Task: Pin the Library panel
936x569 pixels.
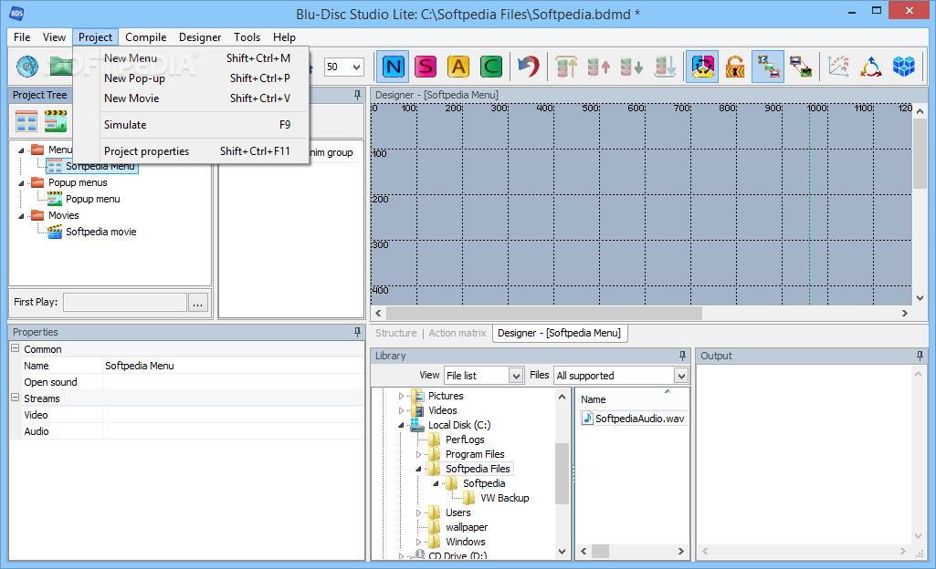Action: [x=682, y=356]
